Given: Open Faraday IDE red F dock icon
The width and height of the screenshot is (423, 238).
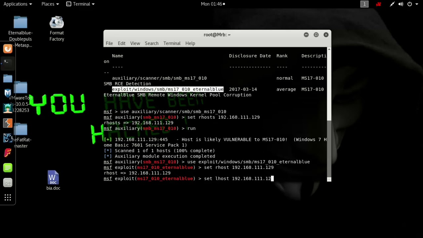Looking at the screenshot, I should click(x=8, y=153).
